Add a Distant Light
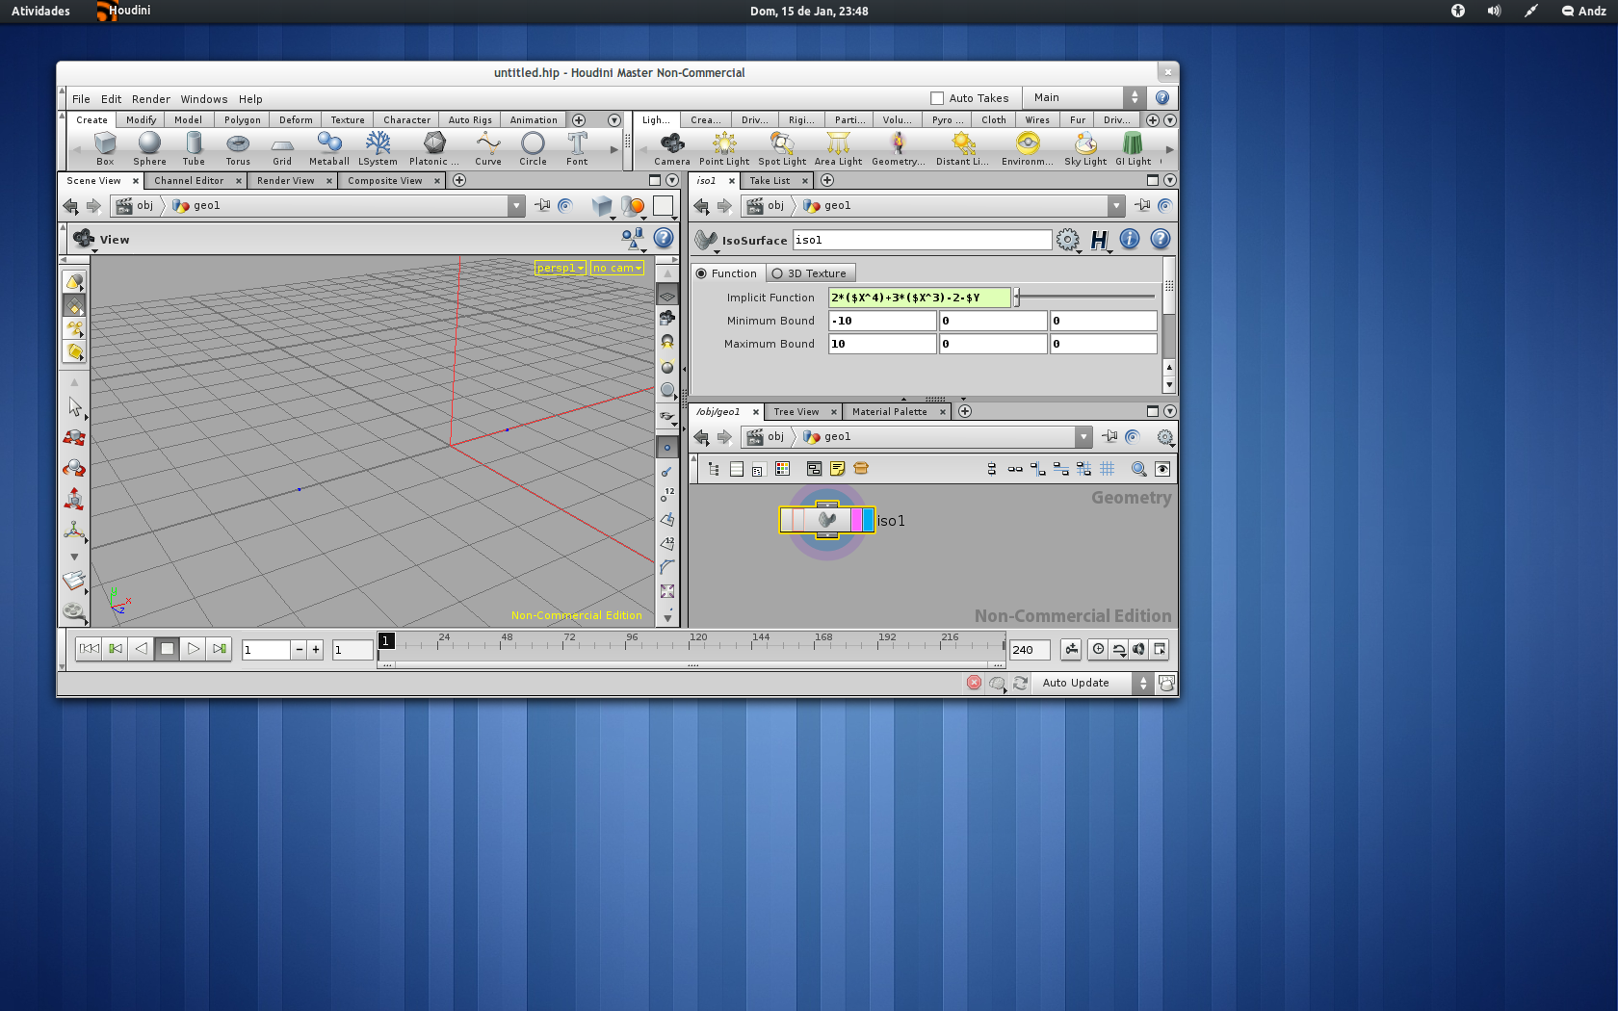 point(962,148)
